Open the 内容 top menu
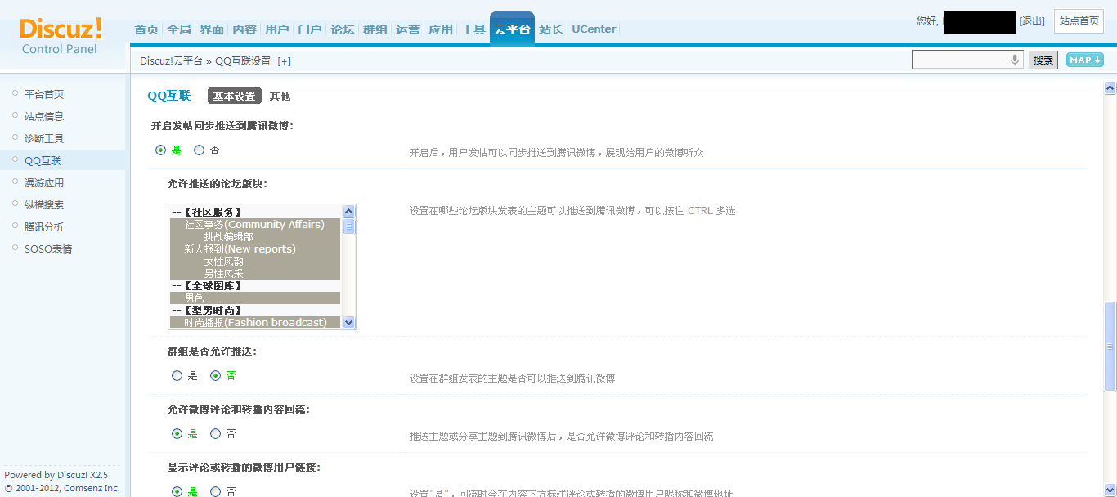Image resolution: width=1117 pixels, height=497 pixels. click(244, 29)
